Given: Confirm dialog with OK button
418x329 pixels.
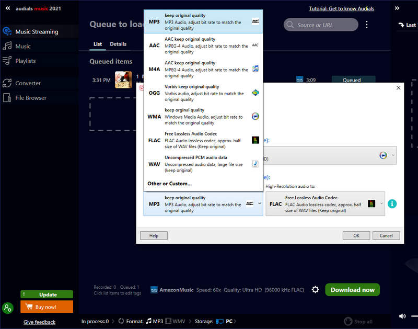Looking at the screenshot, I should [x=356, y=235].
